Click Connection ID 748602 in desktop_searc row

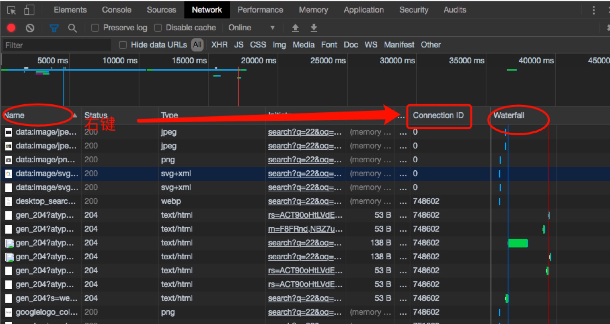click(x=426, y=201)
